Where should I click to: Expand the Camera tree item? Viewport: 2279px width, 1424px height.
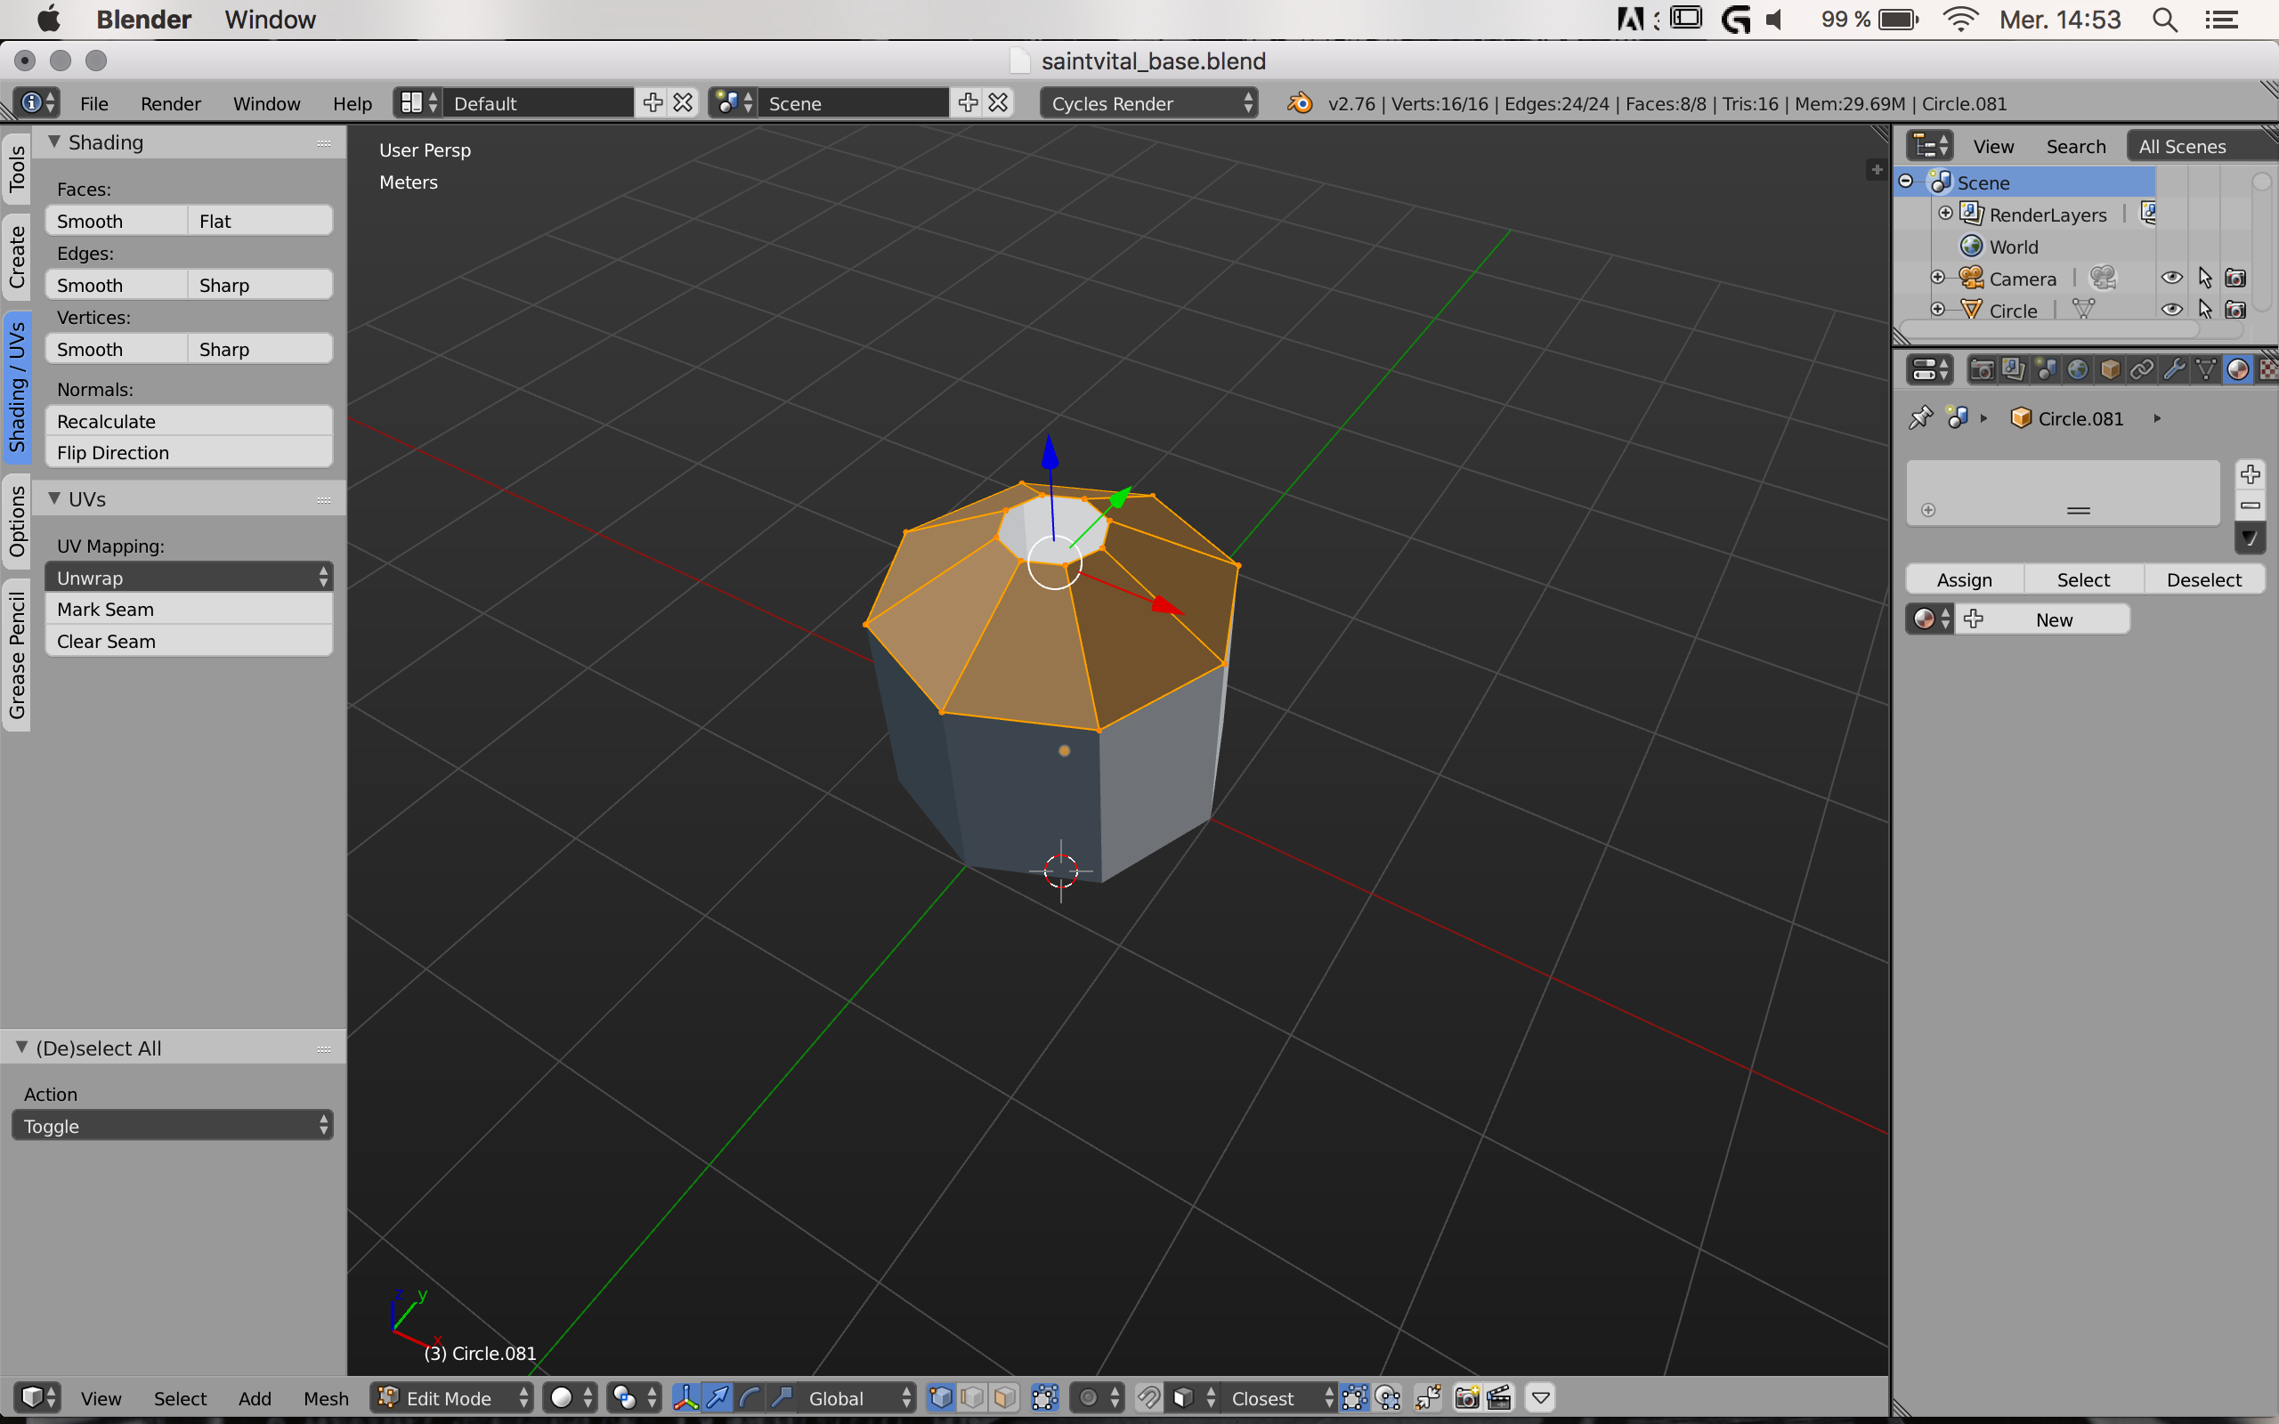click(1937, 278)
